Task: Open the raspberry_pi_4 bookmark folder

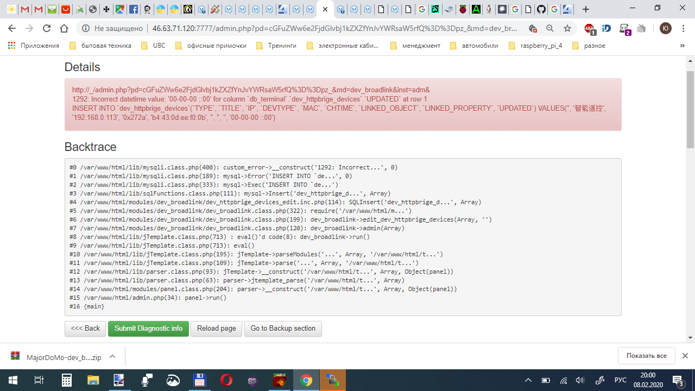Action: pyautogui.click(x=535, y=46)
